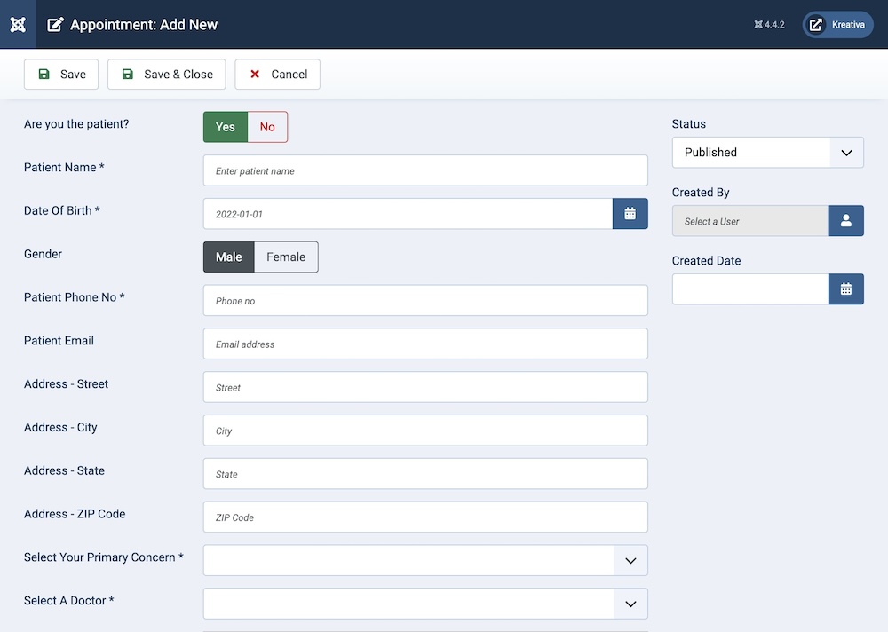Expand Select Your Primary Concern dropdown
This screenshot has height=632, width=888.
click(x=425, y=560)
